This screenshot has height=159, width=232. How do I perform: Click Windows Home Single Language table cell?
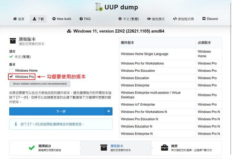157,54
